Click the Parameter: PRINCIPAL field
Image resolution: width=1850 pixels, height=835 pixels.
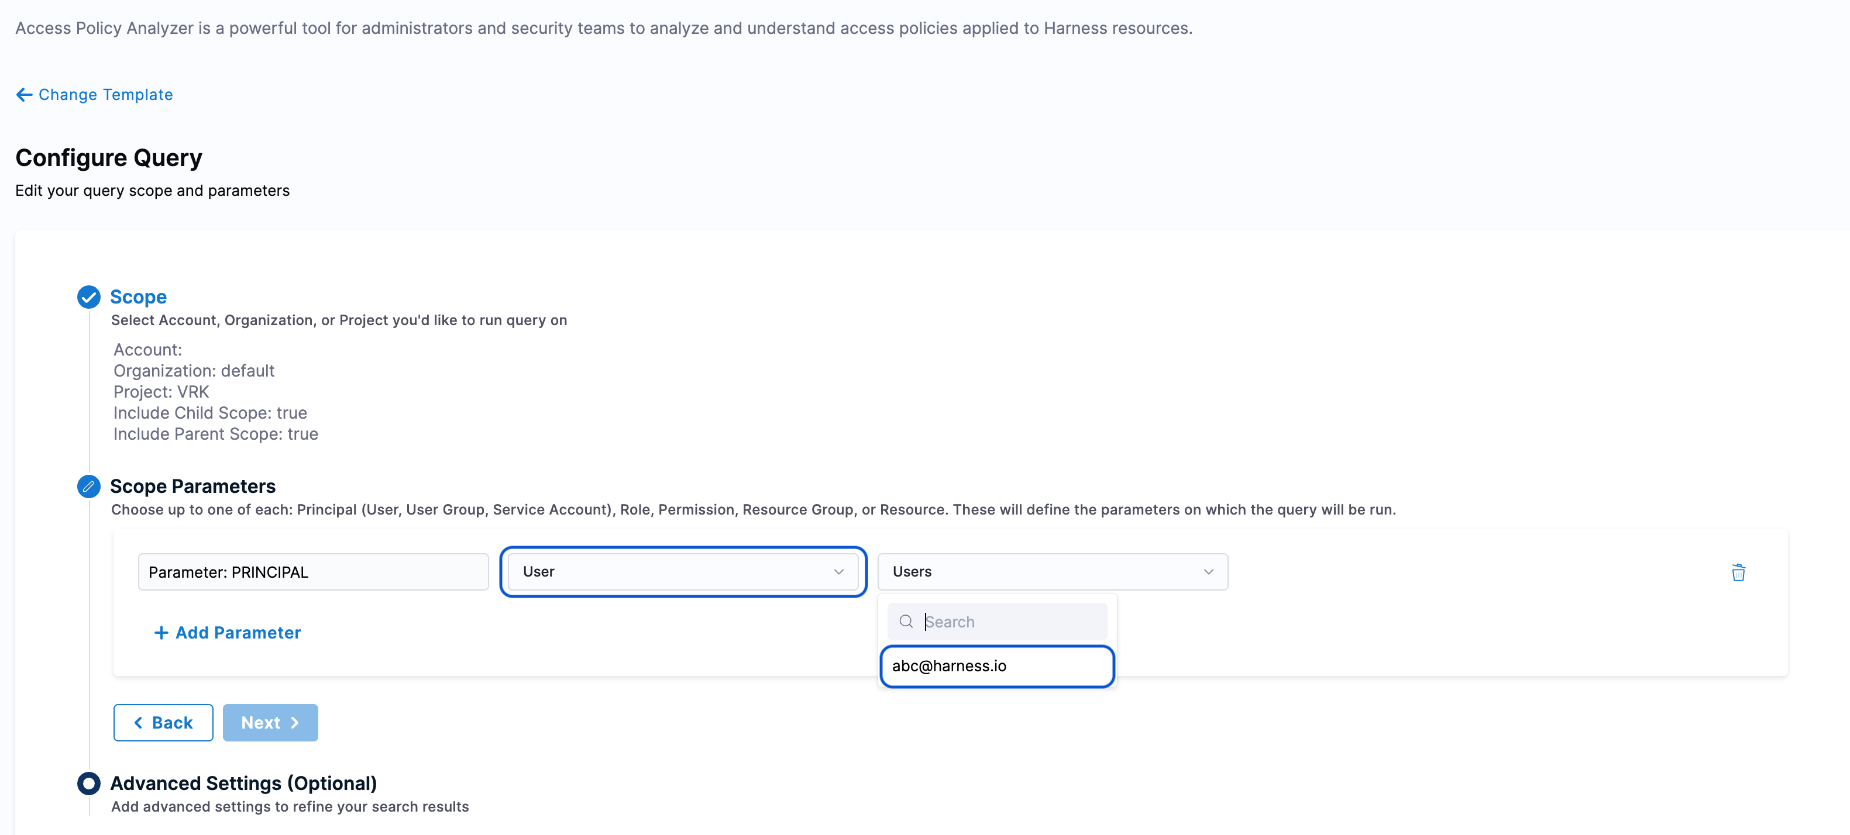coord(313,572)
